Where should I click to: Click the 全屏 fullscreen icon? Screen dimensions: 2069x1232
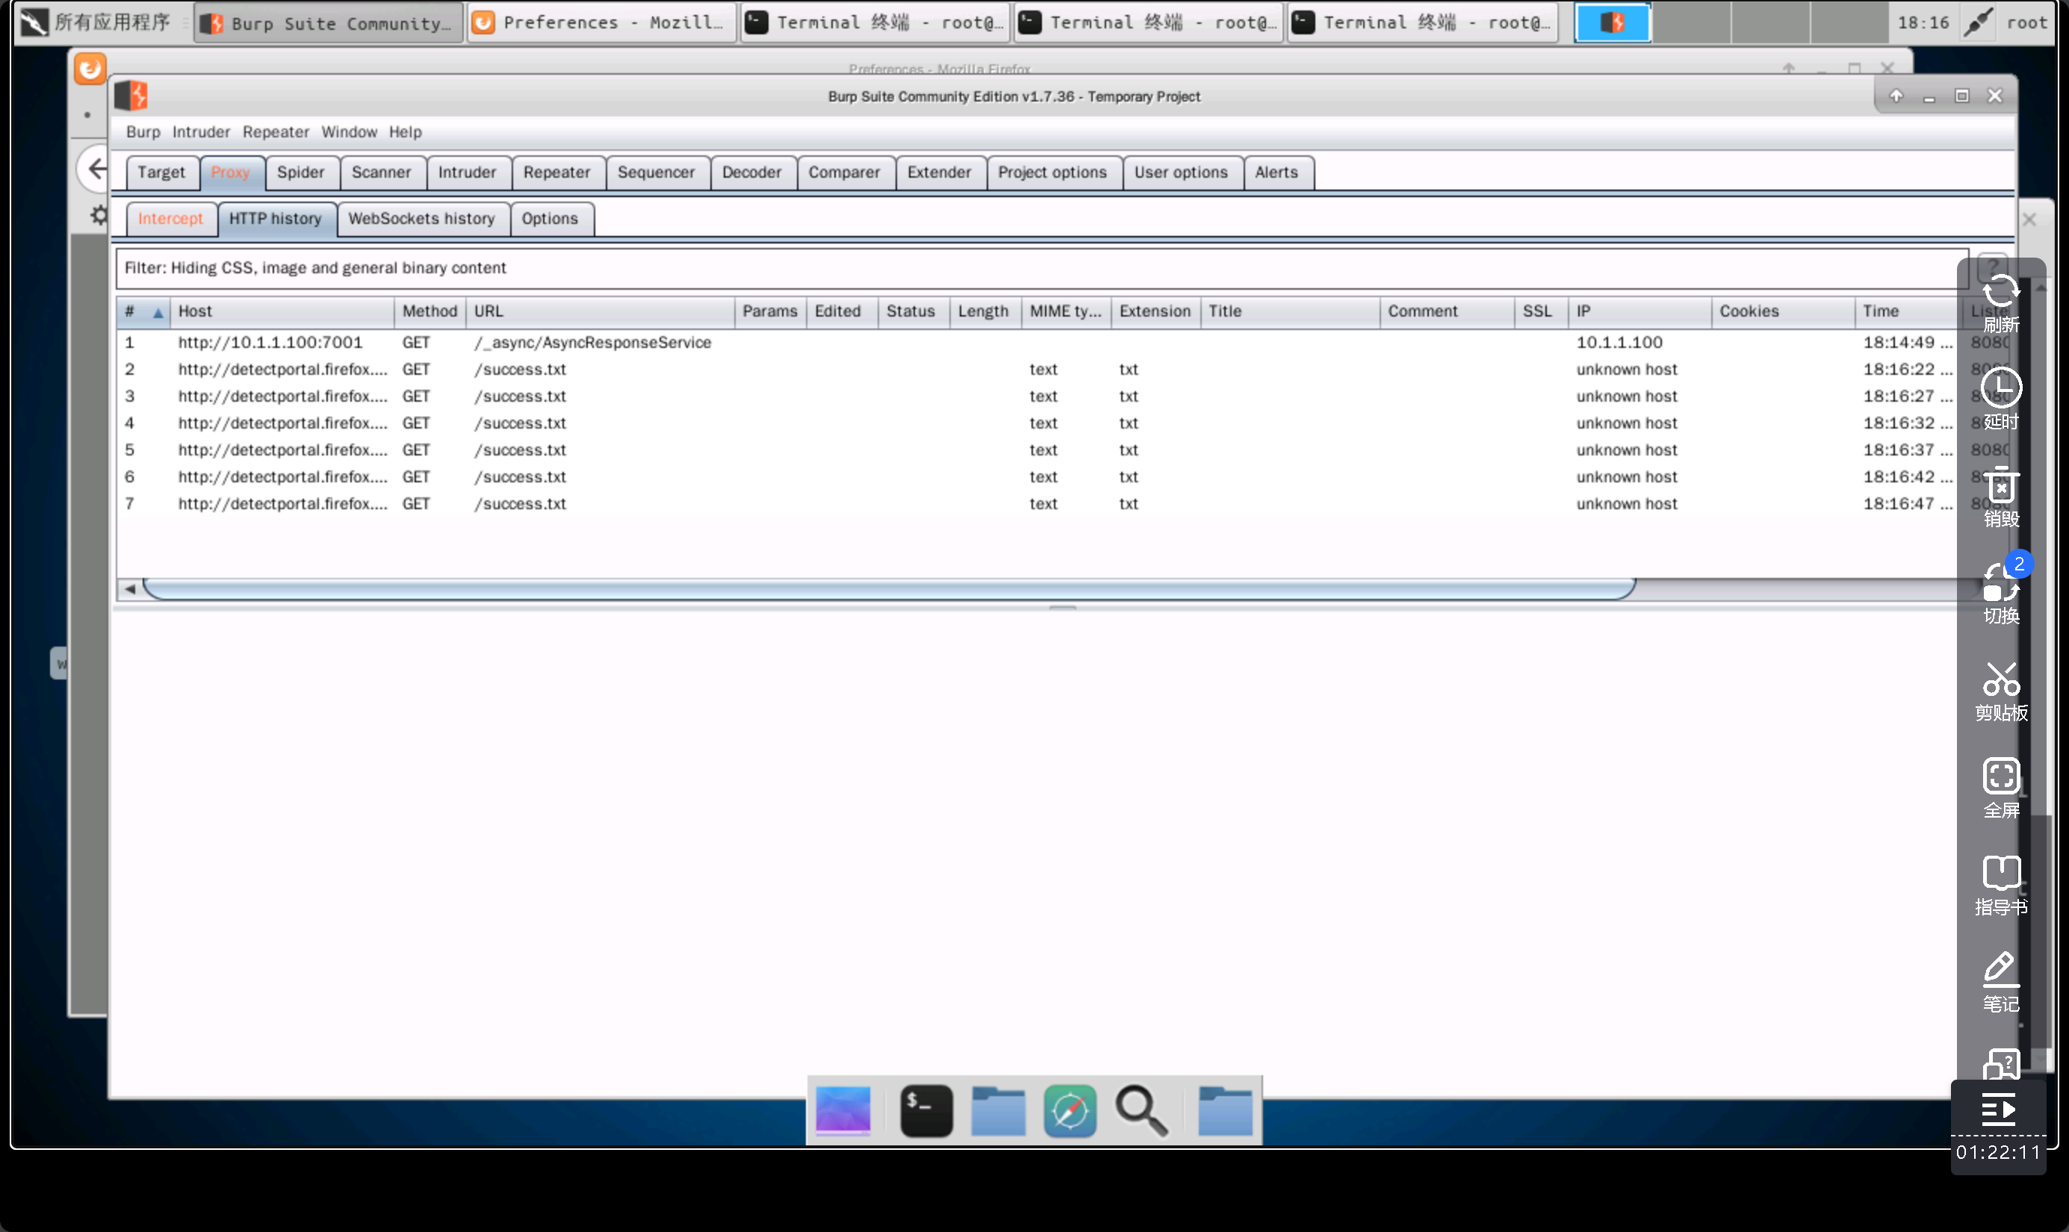pyautogui.click(x=2000, y=777)
